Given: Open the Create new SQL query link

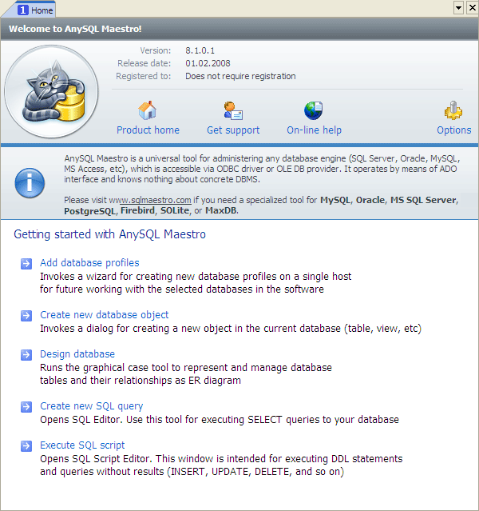Looking at the screenshot, I should [x=92, y=406].
